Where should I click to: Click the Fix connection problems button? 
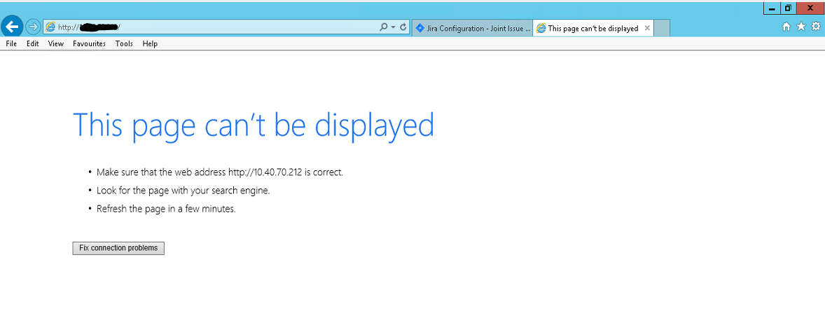click(118, 249)
